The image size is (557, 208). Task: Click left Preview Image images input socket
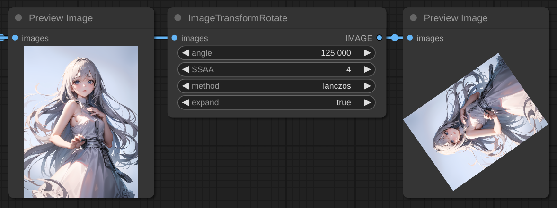point(15,38)
